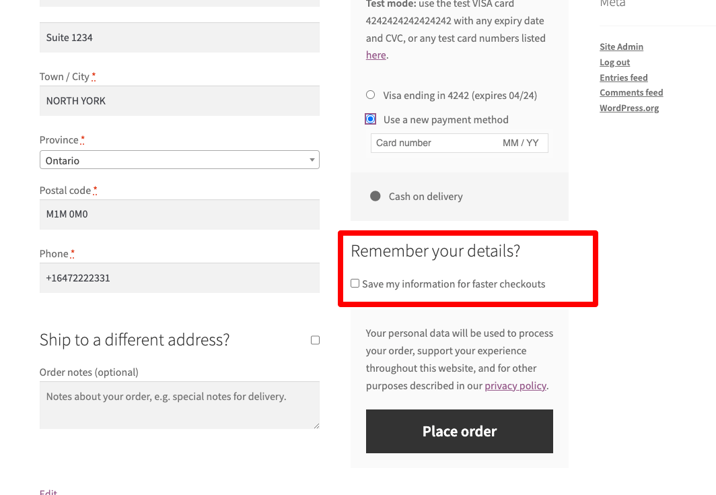This screenshot has height=495, width=716.
Task: Log out of WordPress
Action: pos(614,62)
